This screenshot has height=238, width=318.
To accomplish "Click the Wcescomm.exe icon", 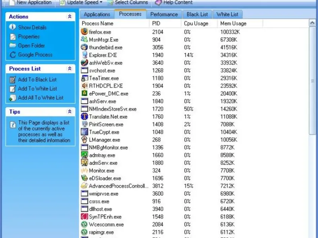I will [x=84, y=224].
